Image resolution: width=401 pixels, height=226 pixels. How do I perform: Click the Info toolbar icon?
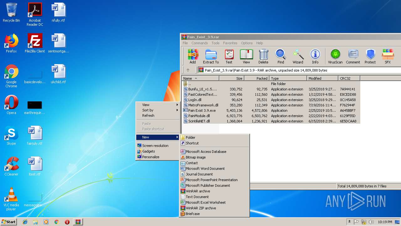[x=315, y=56]
